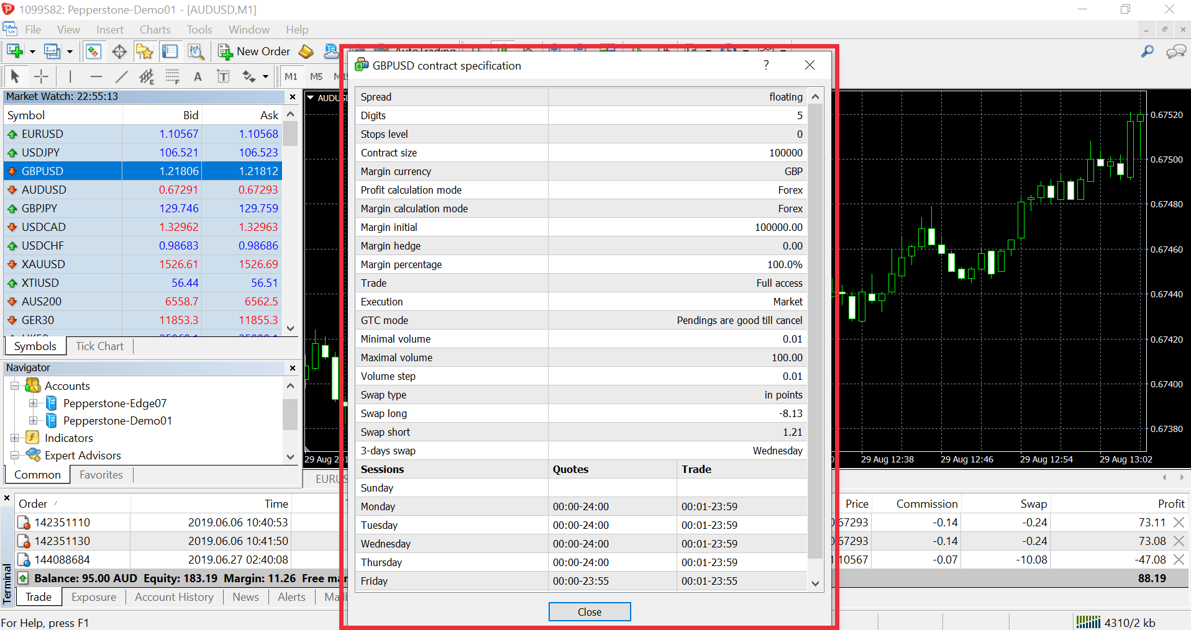Close the Navigator panel
The width and height of the screenshot is (1191, 630).
(293, 368)
